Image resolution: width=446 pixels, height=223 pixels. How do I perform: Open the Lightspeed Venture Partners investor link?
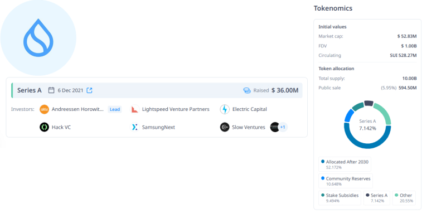point(175,109)
